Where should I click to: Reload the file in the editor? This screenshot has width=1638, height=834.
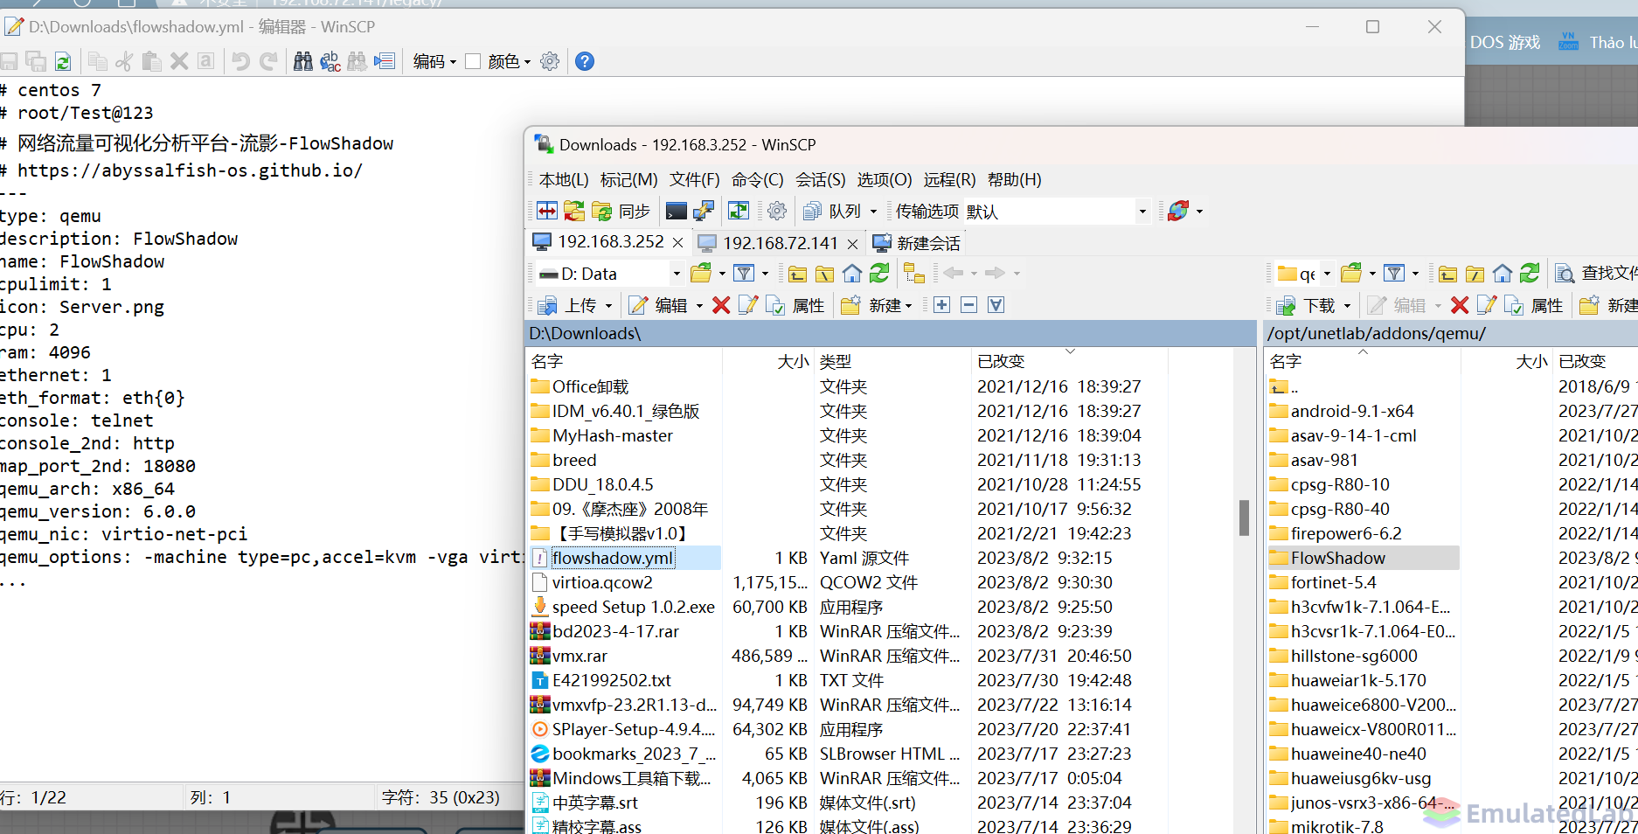63,61
